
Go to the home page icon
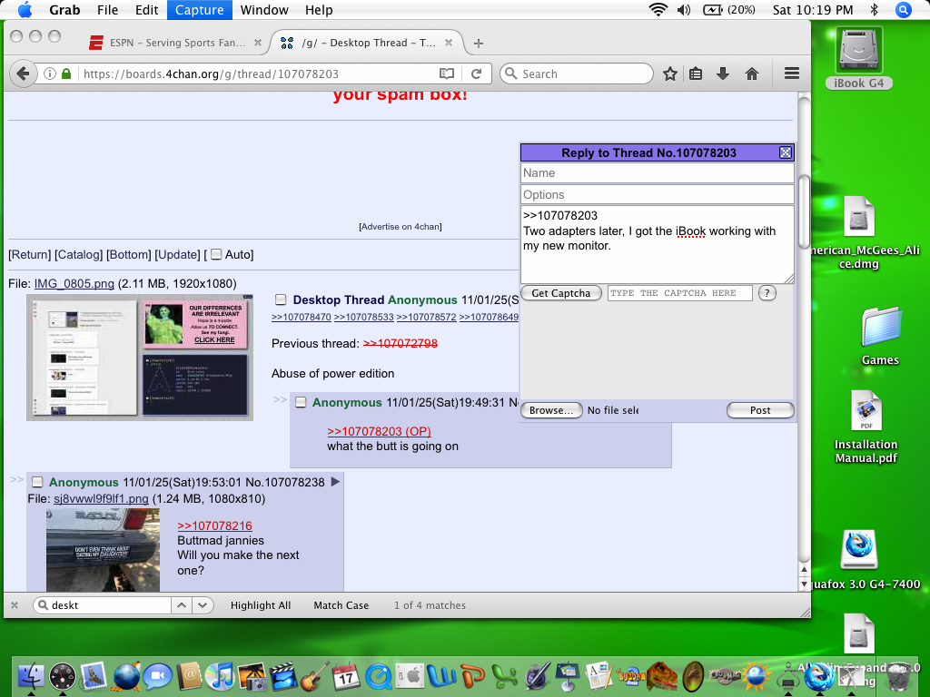pos(751,74)
